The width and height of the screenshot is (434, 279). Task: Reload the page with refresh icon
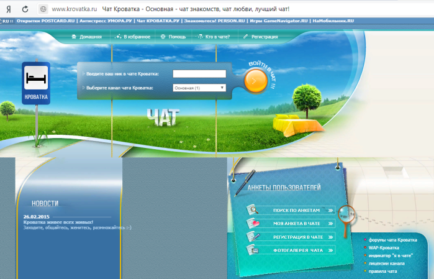point(25,9)
